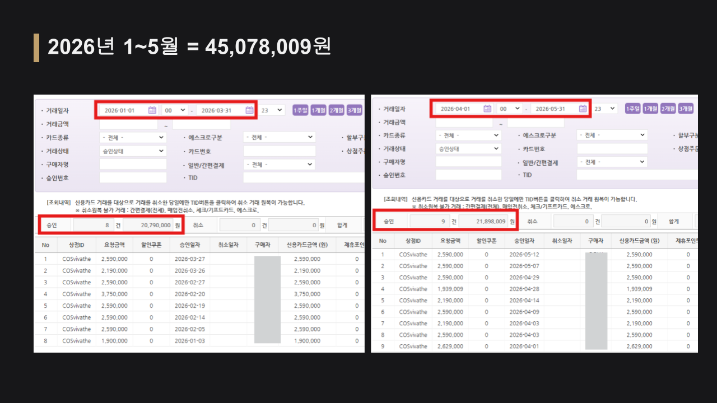The image size is (717, 403).
Task: Select the 2026-01-03 approval date cell
Action: pos(189,341)
